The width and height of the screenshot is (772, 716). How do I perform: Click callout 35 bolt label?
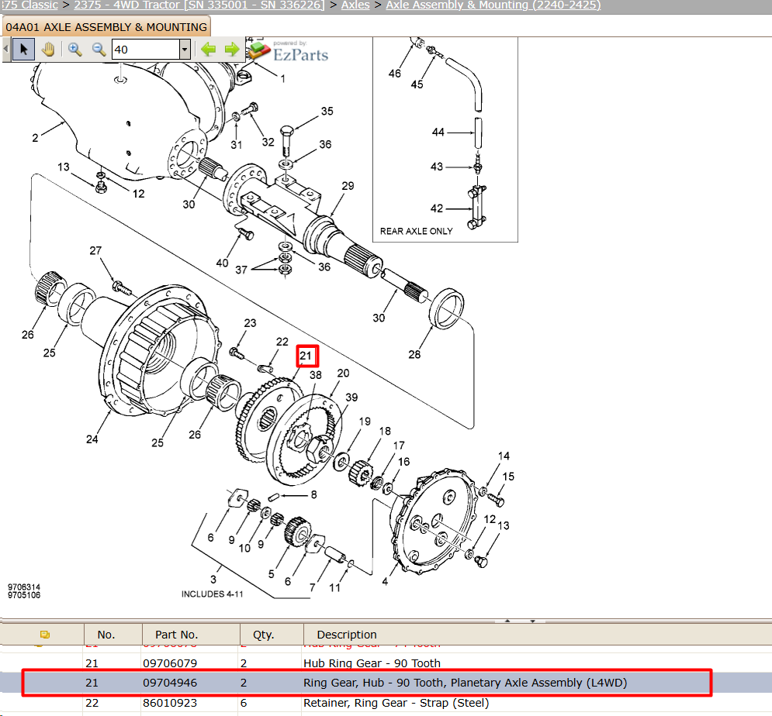coord(327,111)
